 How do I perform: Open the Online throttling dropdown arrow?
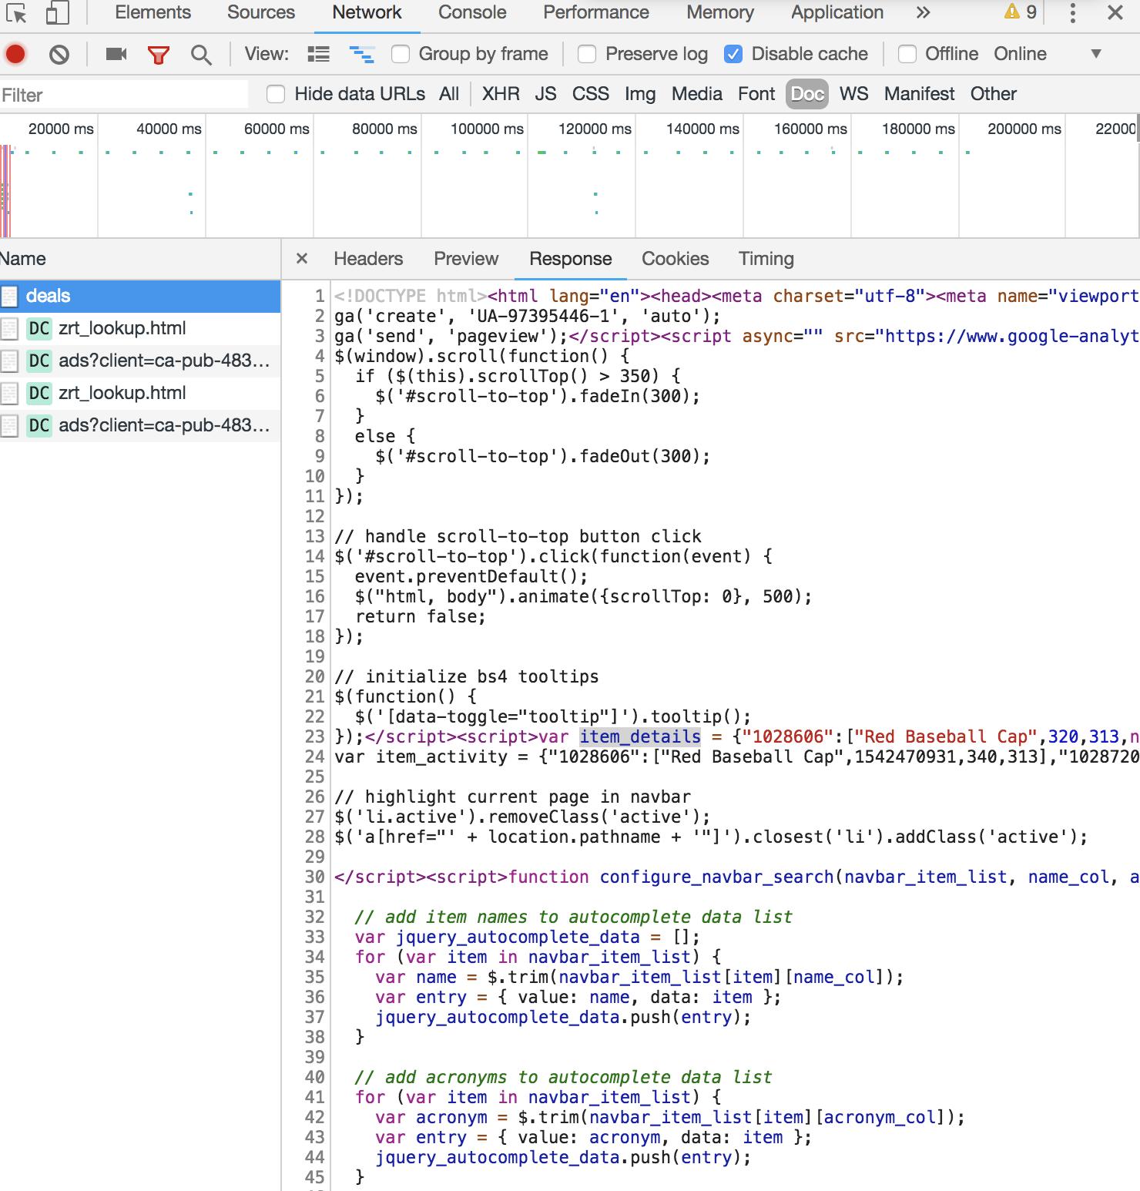coord(1096,54)
